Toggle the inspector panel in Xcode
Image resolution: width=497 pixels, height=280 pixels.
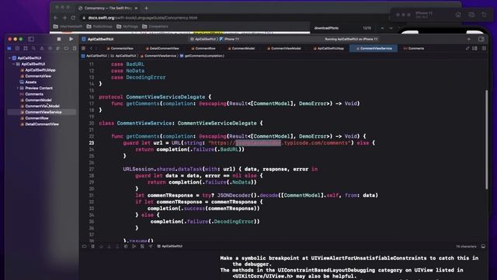481,39
